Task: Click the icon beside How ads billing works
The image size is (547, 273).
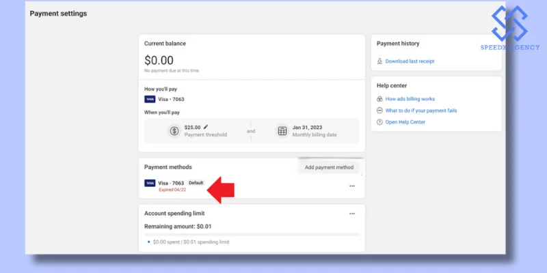Action: [380, 99]
